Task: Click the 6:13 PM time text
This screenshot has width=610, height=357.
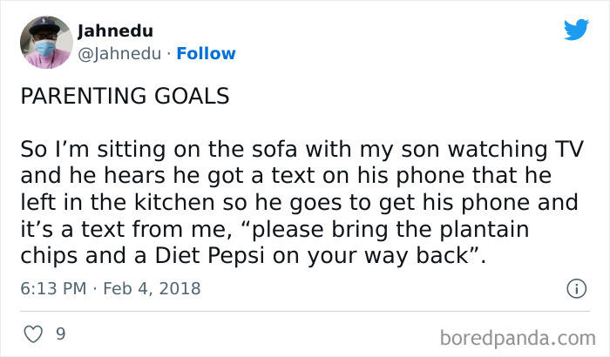Action: pyautogui.click(x=51, y=288)
